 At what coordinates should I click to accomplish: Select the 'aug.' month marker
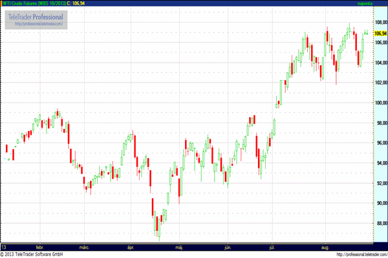point(325,247)
